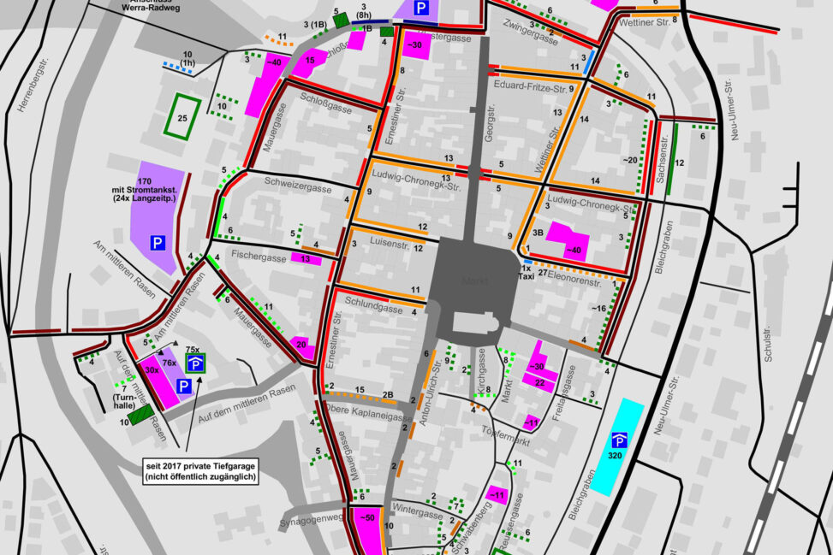Viewport: 833px width, 555px height.
Task: Click the P icon in the 170-space purple lot
Action: coord(158,244)
